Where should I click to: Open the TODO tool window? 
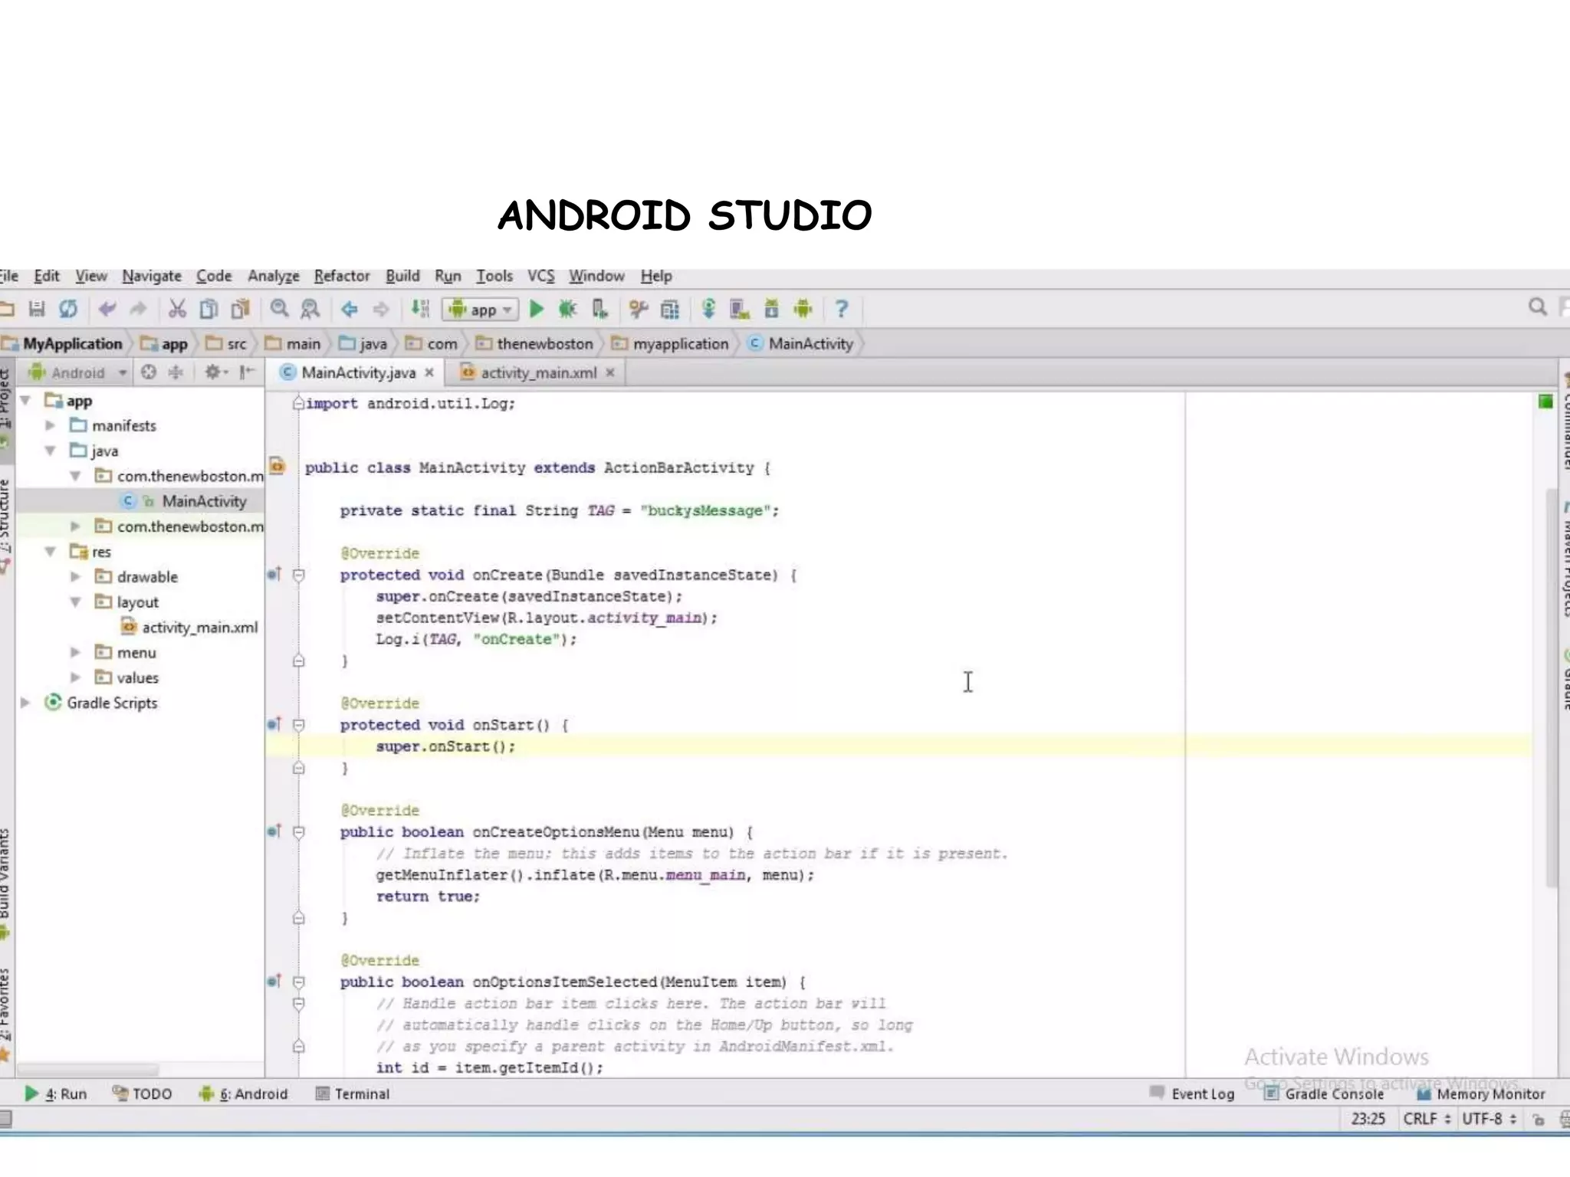coord(142,1093)
